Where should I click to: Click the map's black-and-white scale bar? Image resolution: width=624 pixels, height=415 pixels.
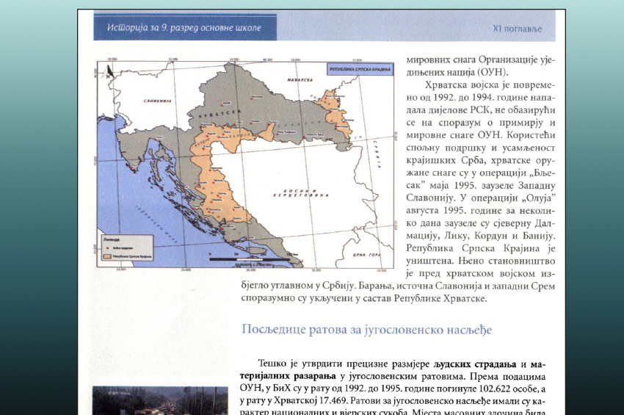[249, 259]
